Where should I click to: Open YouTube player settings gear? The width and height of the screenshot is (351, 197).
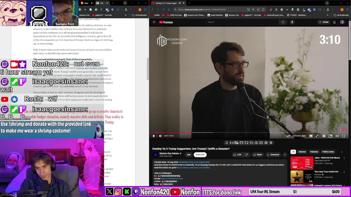click(324, 136)
